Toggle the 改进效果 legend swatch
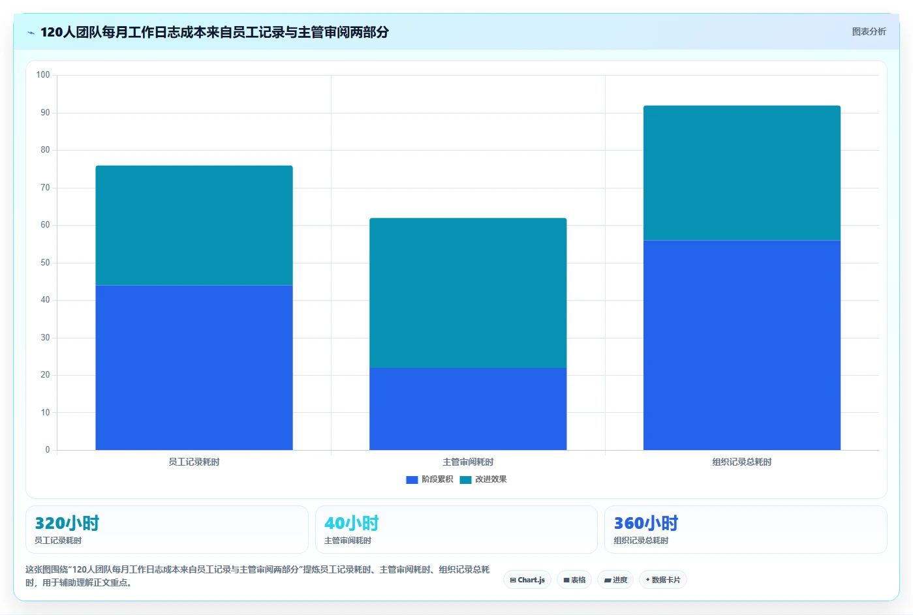913x615 pixels. [465, 479]
